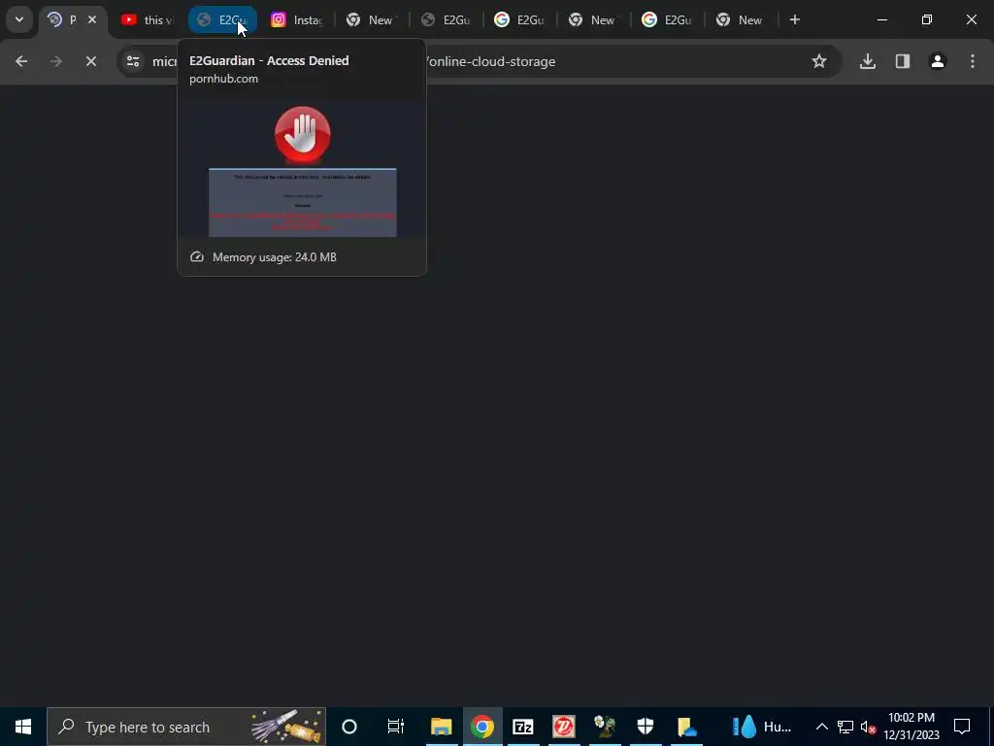Open the Chrome three-dot menu
Image resolution: width=994 pixels, height=746 pixels.
click(973, 61)
